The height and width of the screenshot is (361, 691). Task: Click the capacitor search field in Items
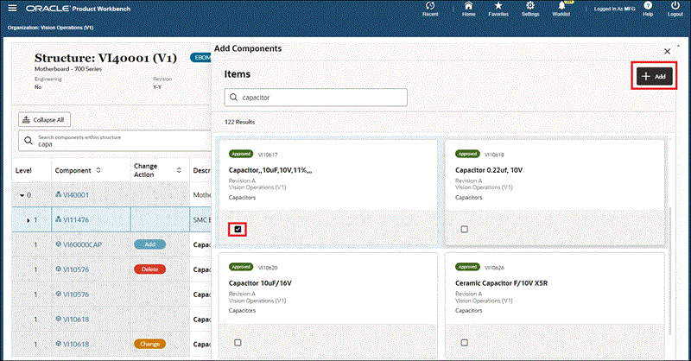click(x=315, y=98)
